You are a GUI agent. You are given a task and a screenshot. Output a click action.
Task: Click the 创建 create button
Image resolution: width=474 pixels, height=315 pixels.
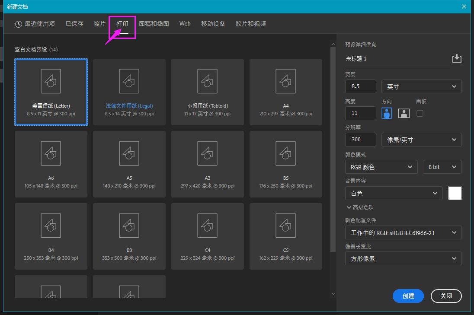tap(408, 296)
